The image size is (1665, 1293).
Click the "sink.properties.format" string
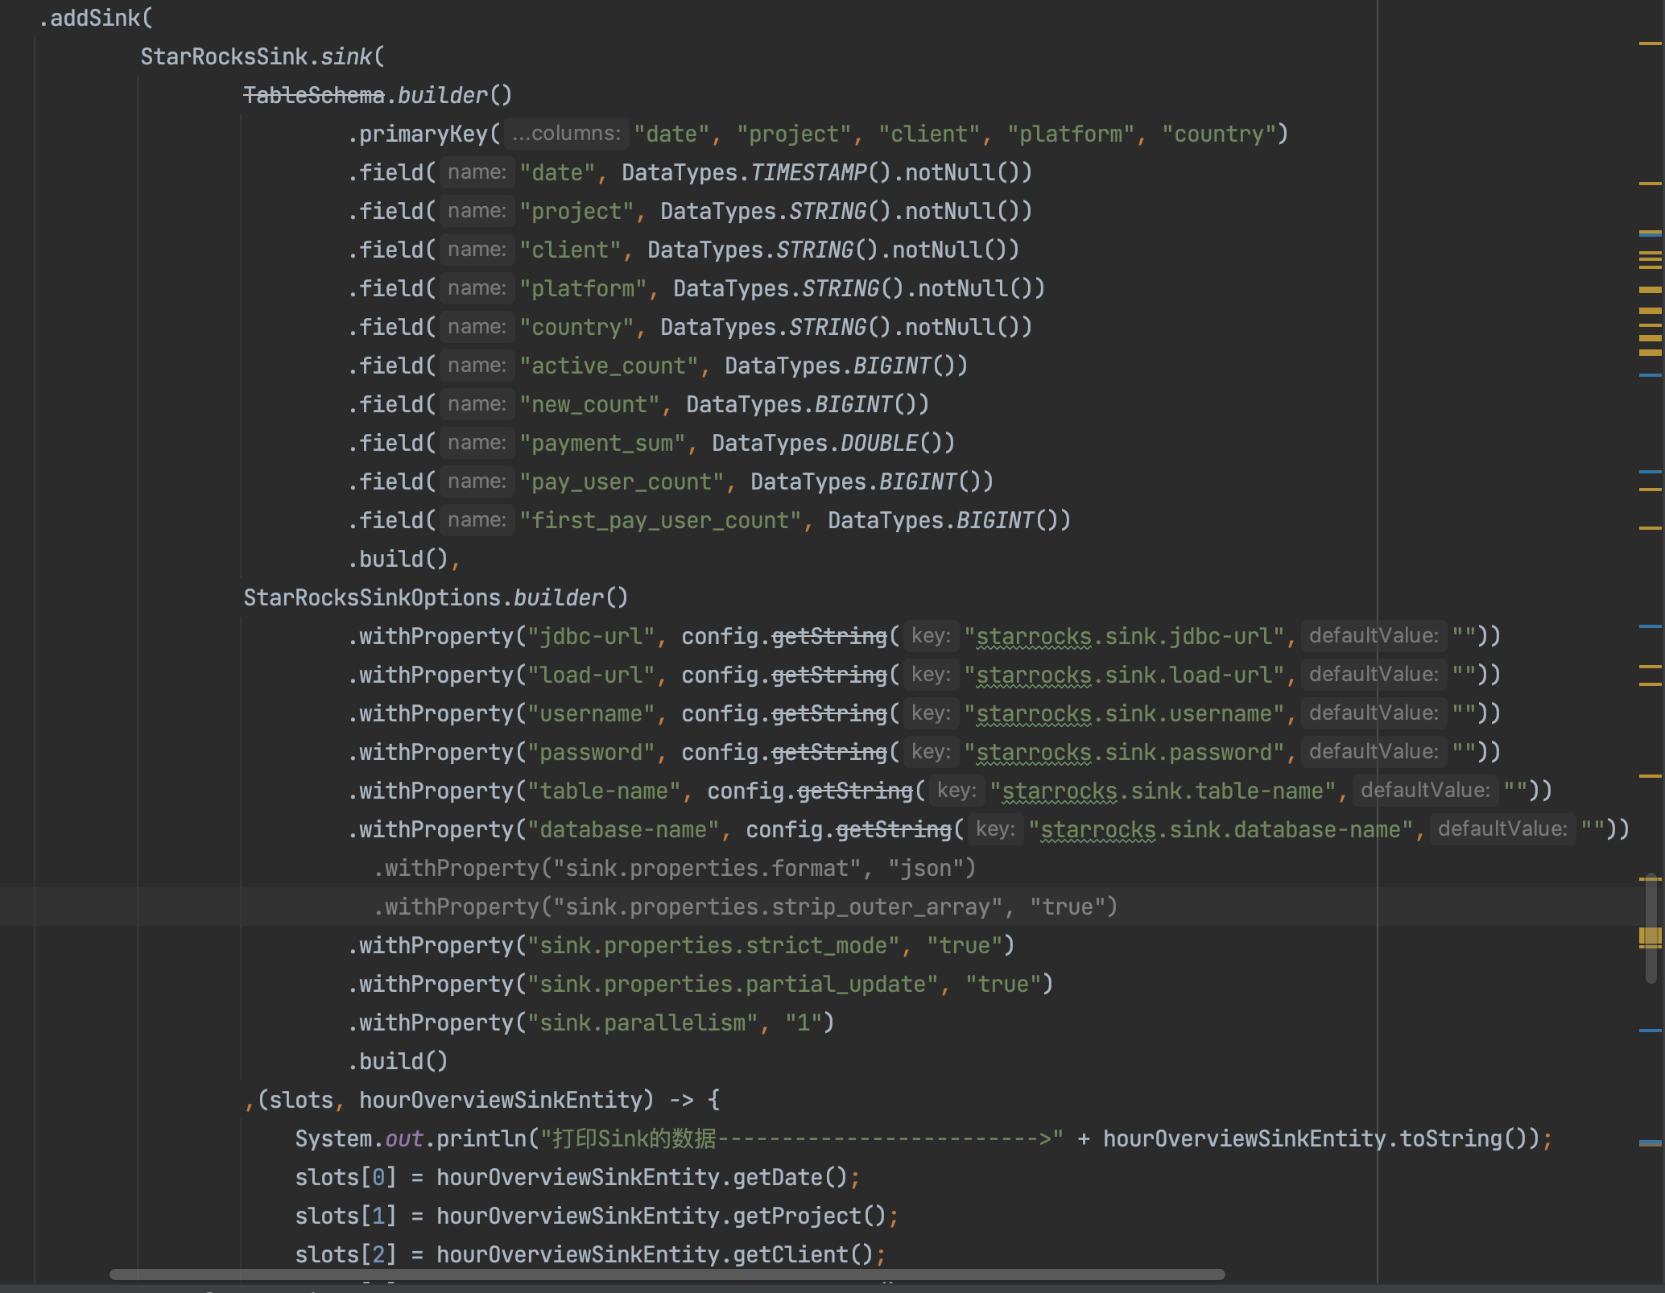[707, 868]
